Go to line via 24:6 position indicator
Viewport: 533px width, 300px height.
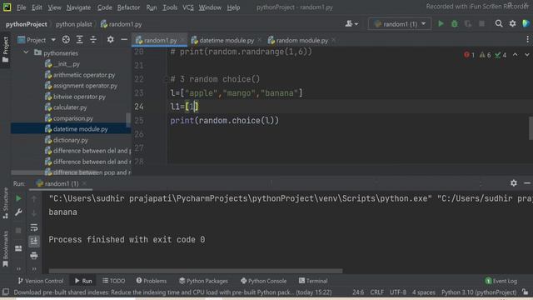358,292
